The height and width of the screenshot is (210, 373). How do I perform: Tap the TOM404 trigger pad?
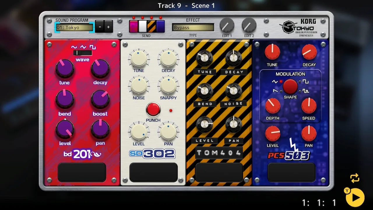[x=219, y=172]
